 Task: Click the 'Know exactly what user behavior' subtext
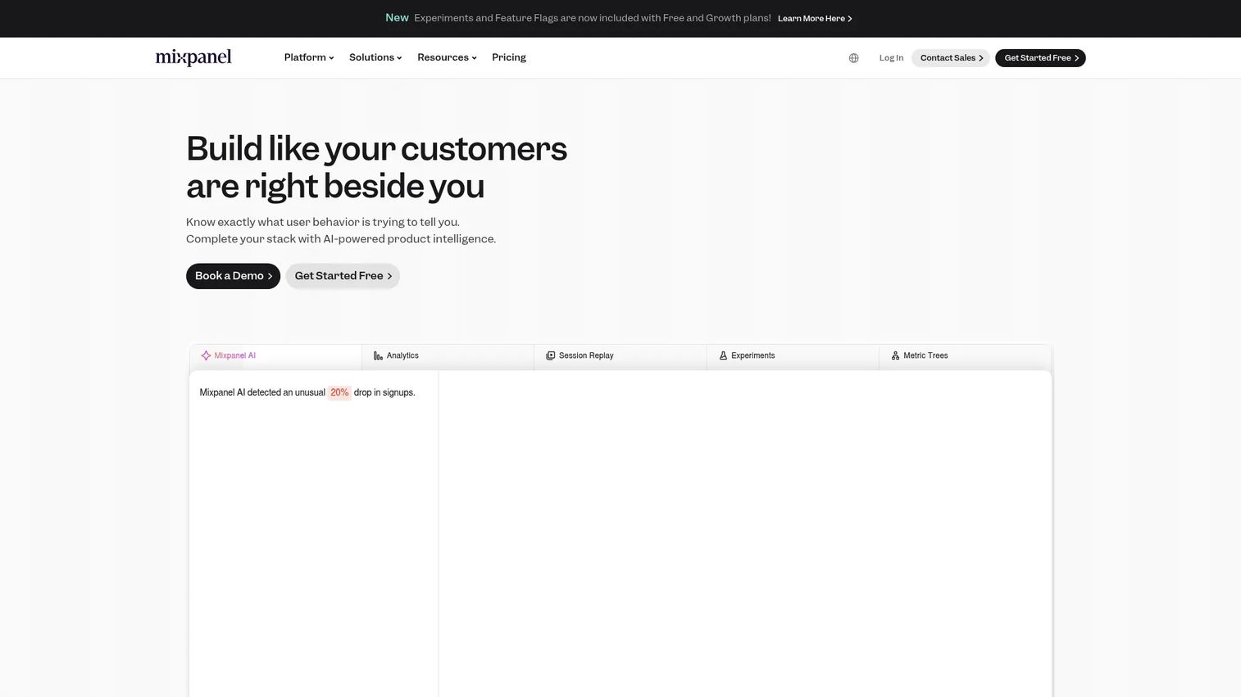coord(323,222)
